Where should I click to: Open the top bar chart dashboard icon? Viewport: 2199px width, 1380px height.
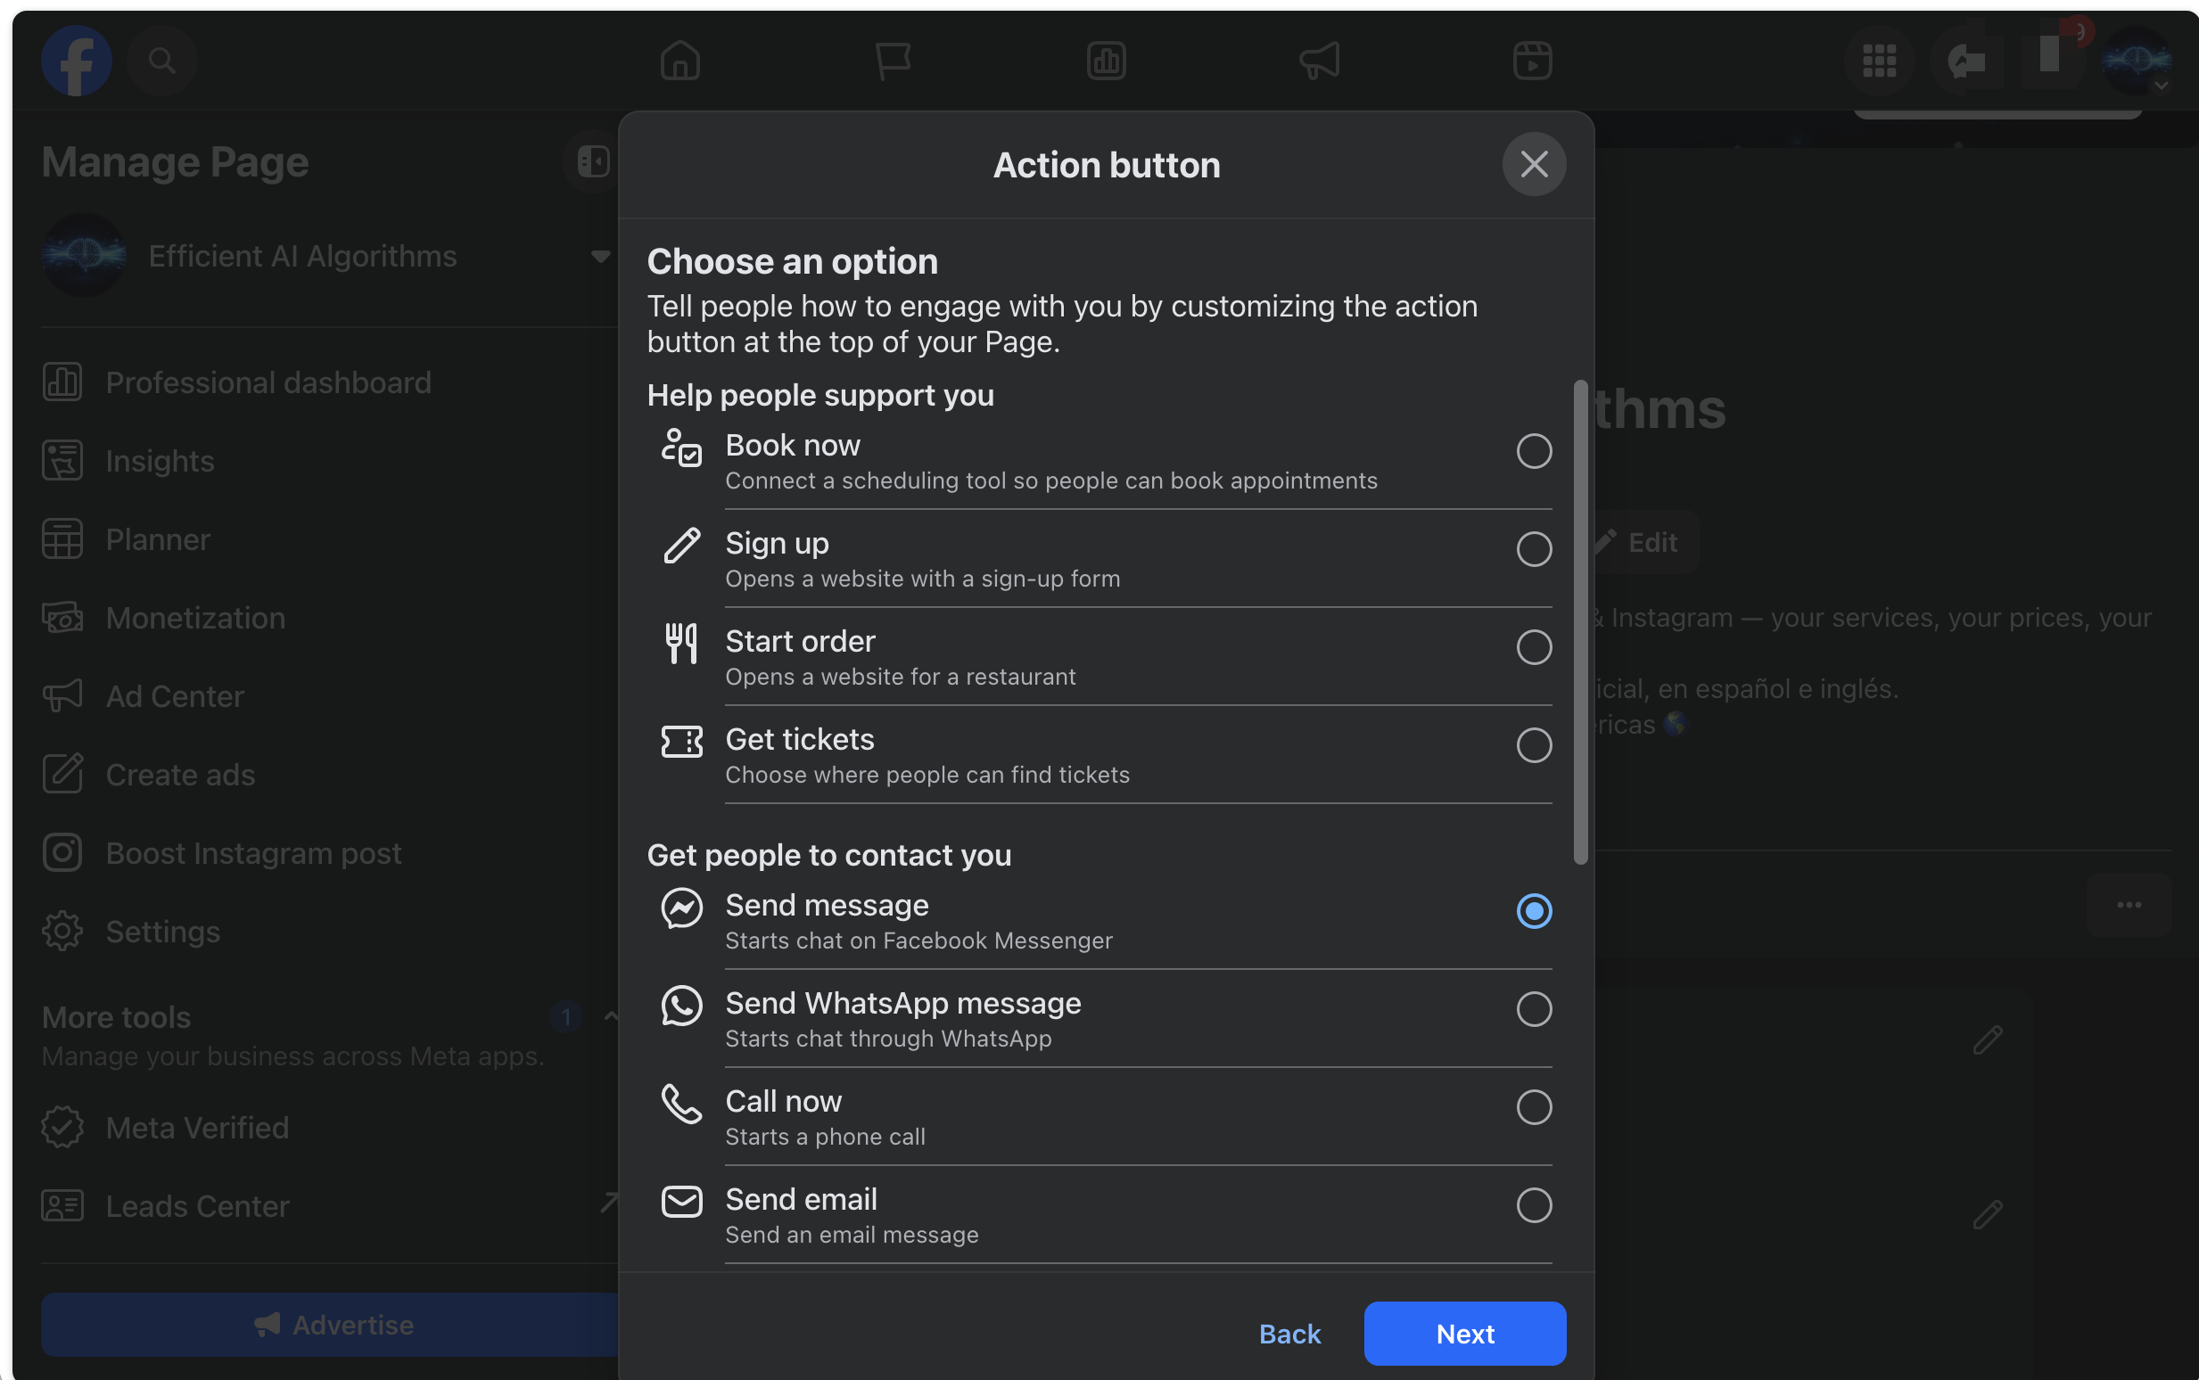[x=1107, y=62]
